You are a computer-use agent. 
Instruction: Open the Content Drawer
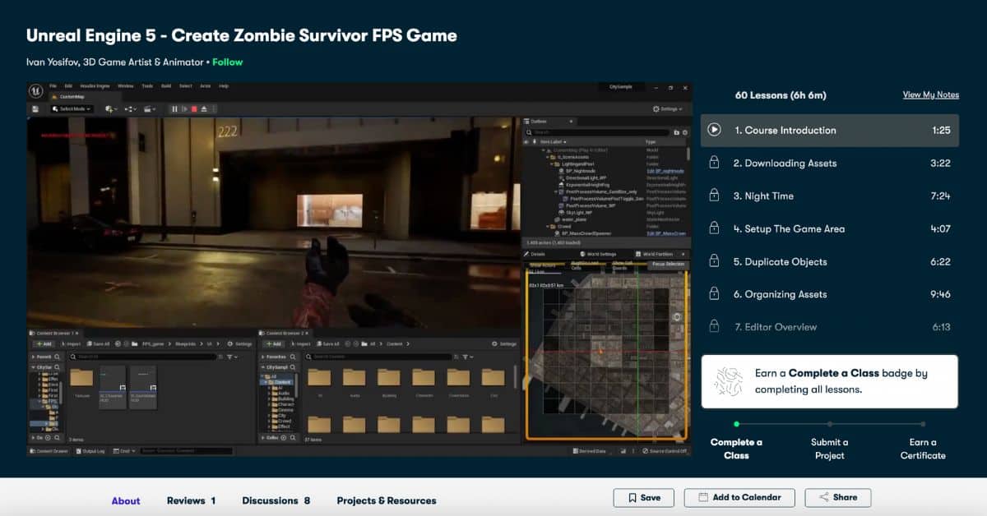(49, 450)
